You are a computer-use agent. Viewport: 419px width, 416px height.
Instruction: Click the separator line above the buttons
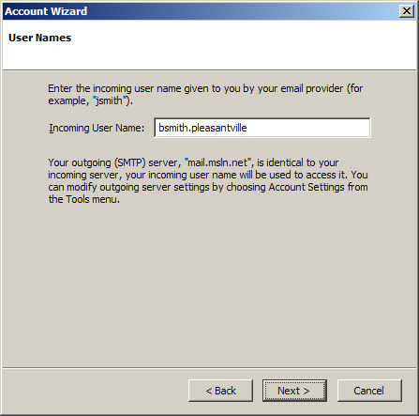pos(209,367)
